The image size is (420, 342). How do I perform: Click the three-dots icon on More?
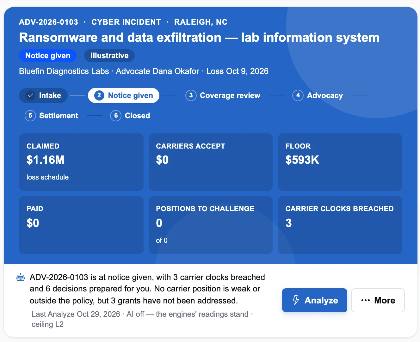[366, 300]
